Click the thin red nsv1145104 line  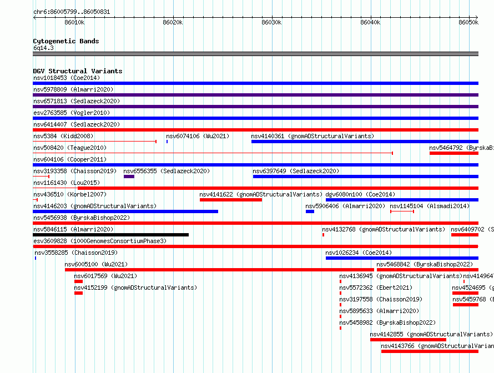coord(402,211)
